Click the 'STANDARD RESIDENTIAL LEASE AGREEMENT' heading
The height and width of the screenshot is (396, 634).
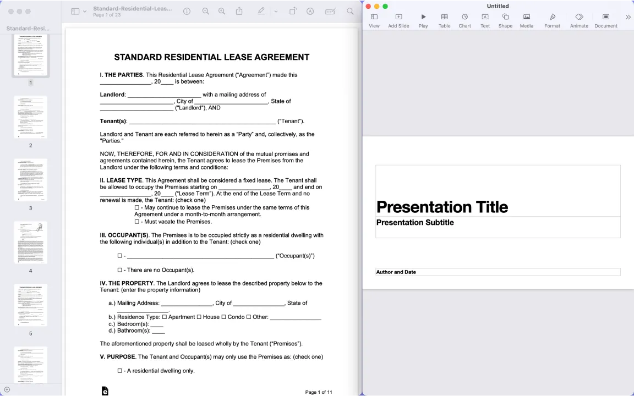tap(212, 57)
